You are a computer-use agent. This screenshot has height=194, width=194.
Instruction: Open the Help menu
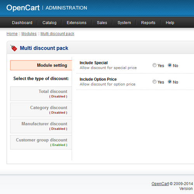(x=170, y=23)
